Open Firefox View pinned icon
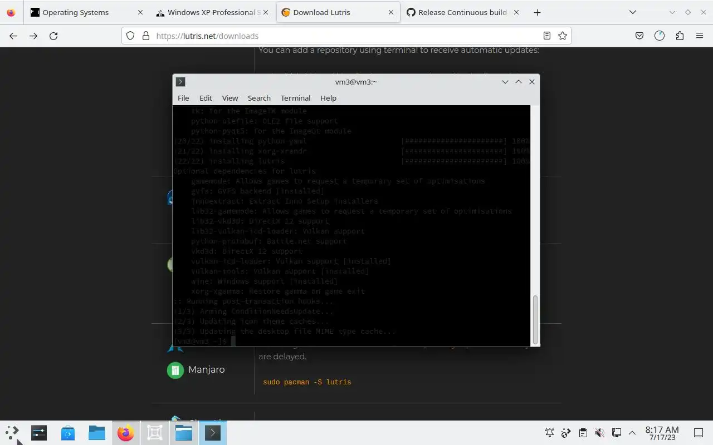The width and height of the screenshot is (713, 445). pyautogui.click(x=11, y=12)
